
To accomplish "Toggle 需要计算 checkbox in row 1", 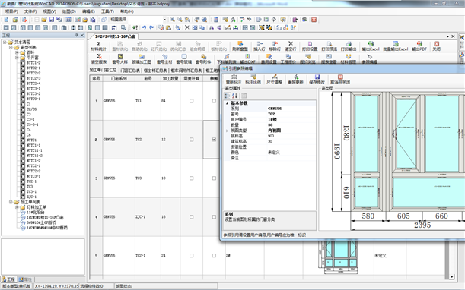I will pos(191,101).
